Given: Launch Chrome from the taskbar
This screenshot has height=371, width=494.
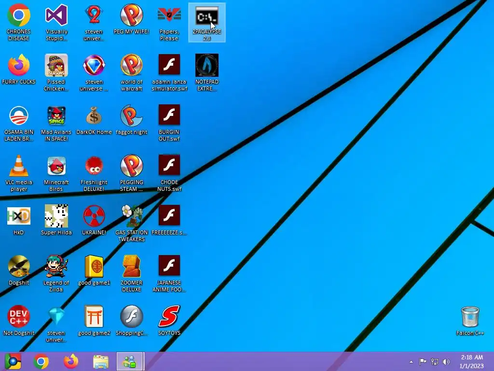Looking at the screenshot, I should coord(41,361).
